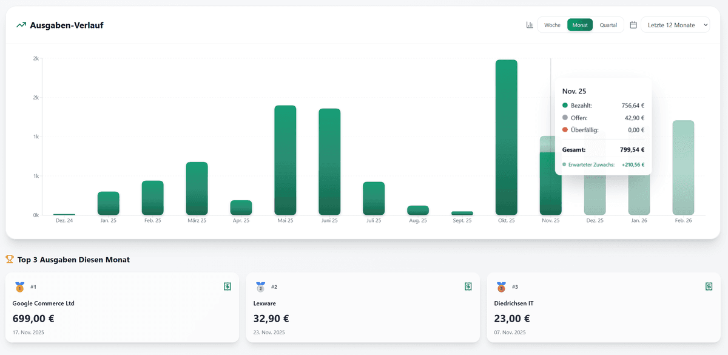Image resolution: width=728 pixels, height=355 pixels.
Task: Click the dollar icon on the Lexware card
Action: coord(468,286)
